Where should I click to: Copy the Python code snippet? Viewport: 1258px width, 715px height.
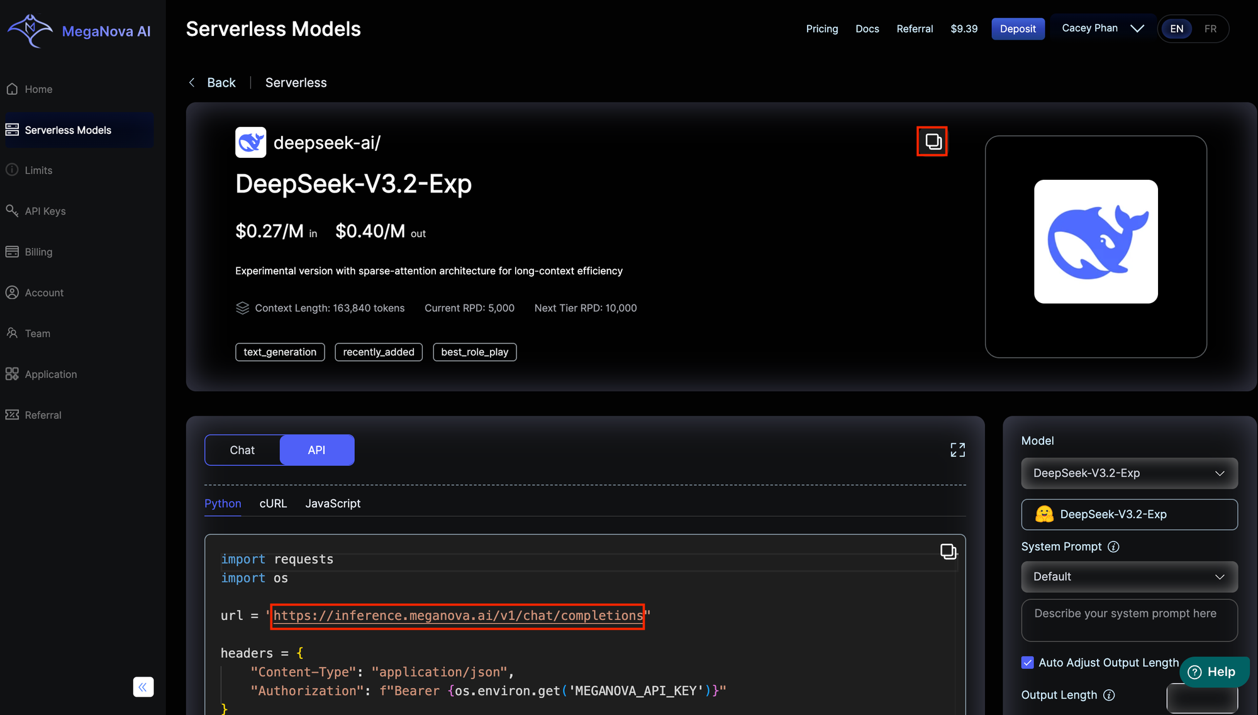pyautogui.click(x=948, y=551)
